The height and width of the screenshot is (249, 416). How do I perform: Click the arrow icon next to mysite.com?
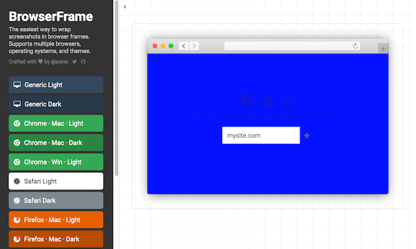click(x=307, y=135)
